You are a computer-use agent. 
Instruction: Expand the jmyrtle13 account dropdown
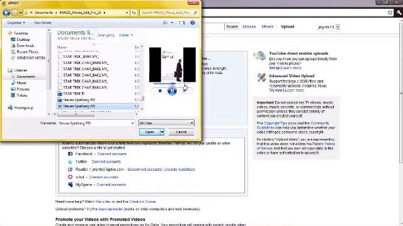point(338,27)
